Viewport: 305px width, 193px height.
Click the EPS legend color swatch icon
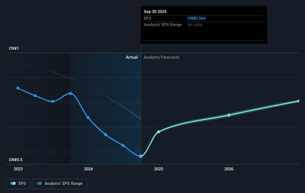click(x=13, y=183)
